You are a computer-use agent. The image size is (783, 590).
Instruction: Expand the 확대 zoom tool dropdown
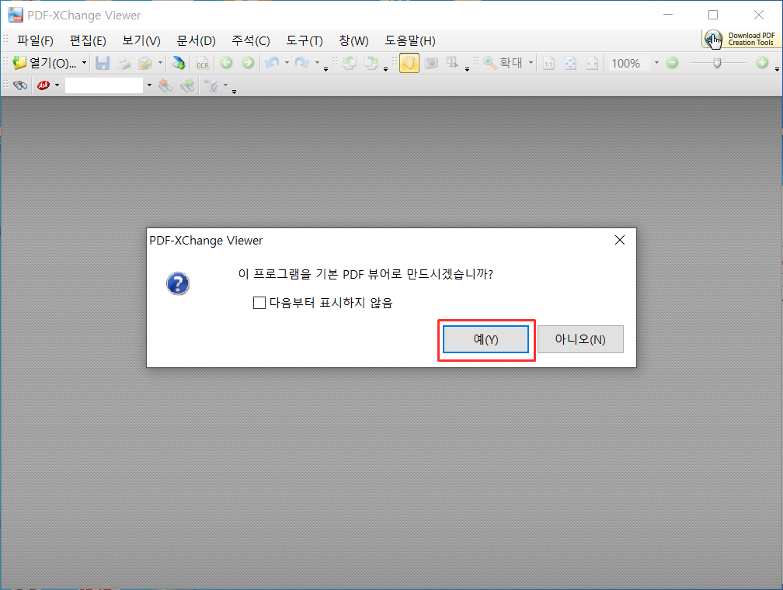531,63
